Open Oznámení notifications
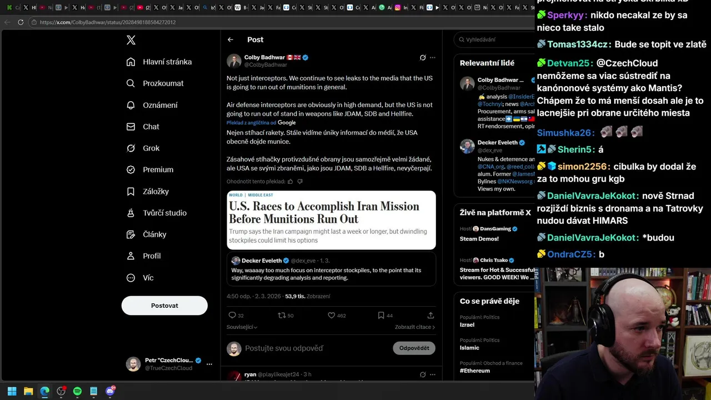 [x=152, y=105]
